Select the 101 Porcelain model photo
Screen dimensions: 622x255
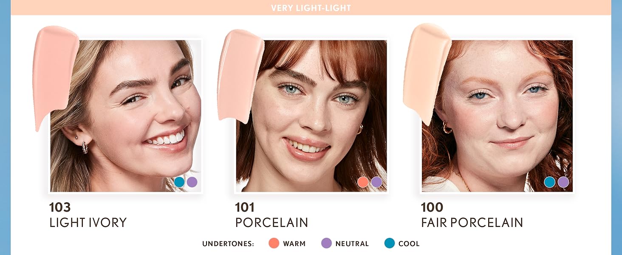coord(311,116)
